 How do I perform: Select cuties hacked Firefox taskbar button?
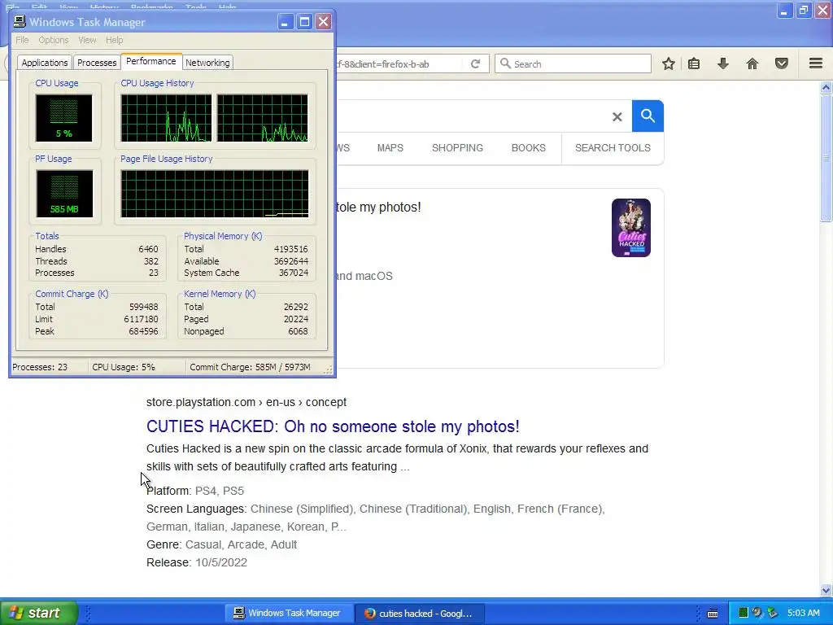(x=419, y=614)
